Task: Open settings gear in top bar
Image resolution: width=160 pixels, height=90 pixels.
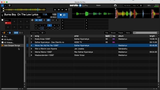Action: click(141, 5)
